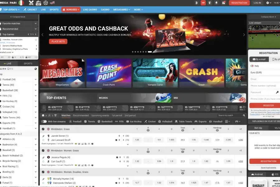The image size is (280, 187).
Task: Filter events by Handball
Action: (216, 122)
